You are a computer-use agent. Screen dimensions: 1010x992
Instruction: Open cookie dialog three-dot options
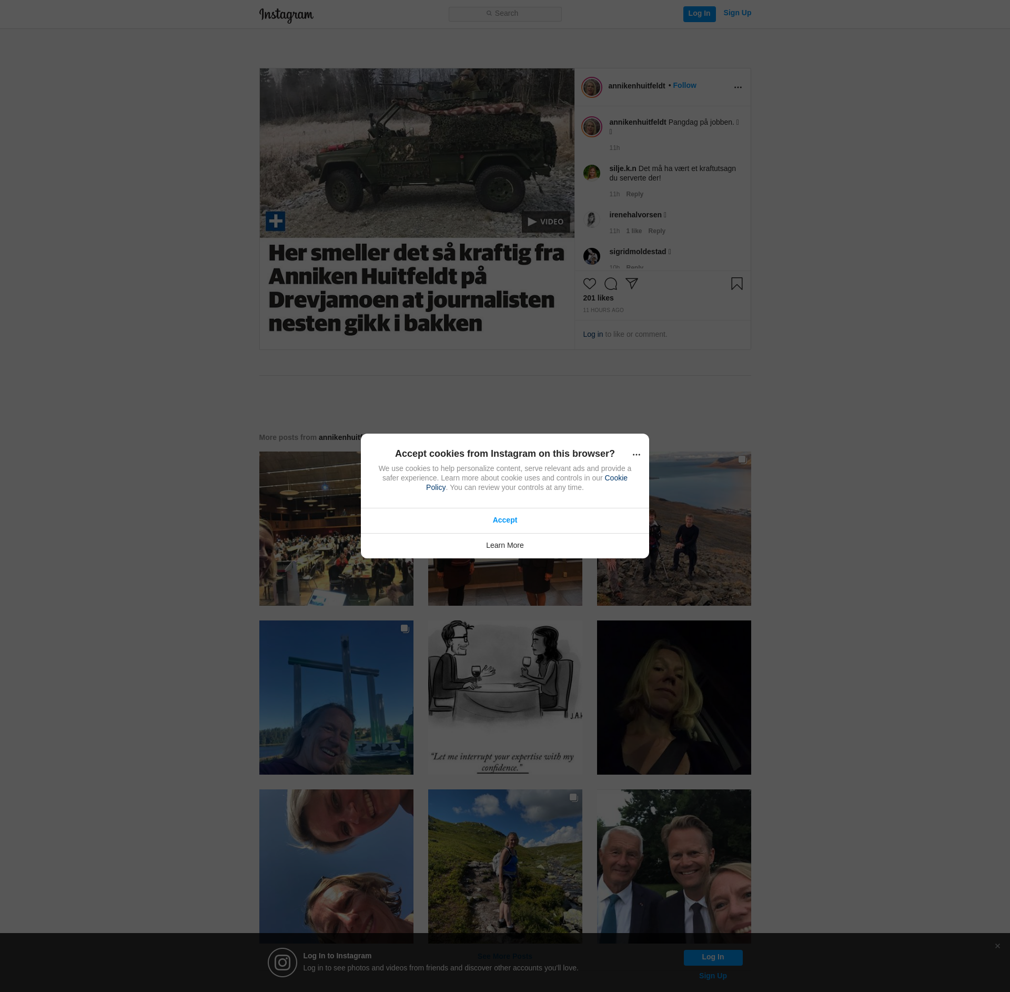click(636, 455)
